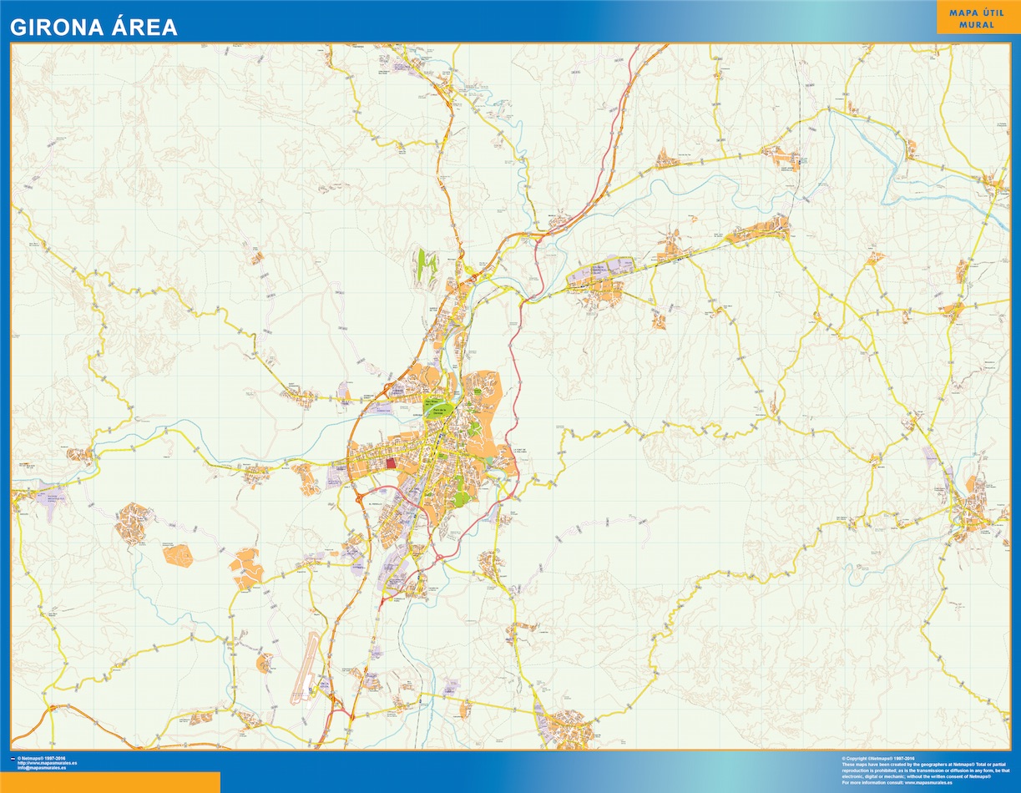This screenshot has width=1021, height=793.
Task: Click the hexagonal orange settlement southwest of Girona
Action: click(x=179, y=555)
